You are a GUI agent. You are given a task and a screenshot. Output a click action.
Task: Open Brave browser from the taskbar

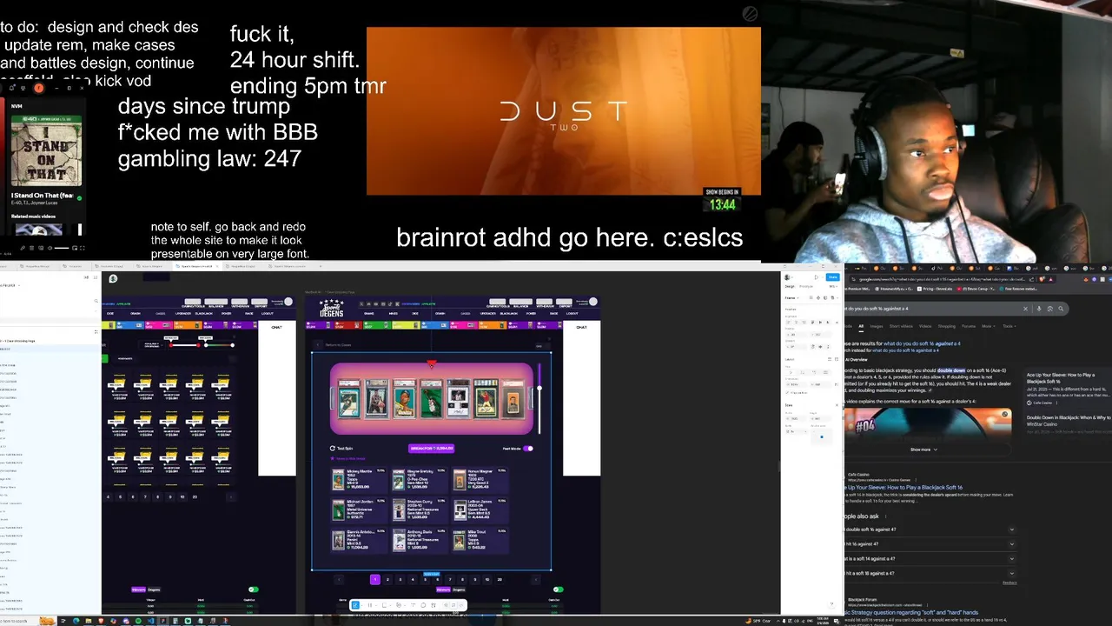(101, 621)
